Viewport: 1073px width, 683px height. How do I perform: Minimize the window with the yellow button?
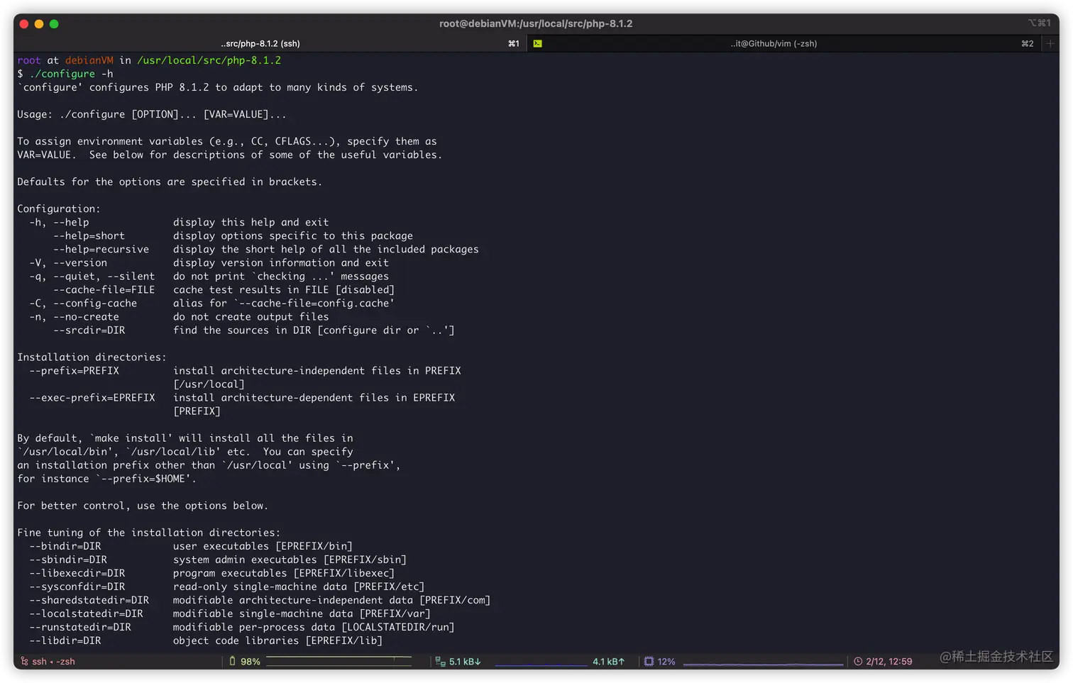pos(39,24)
